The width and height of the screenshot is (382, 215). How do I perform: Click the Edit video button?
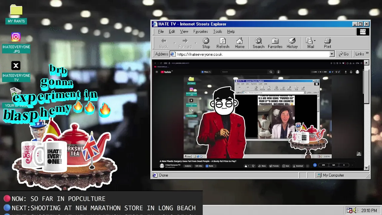pyautogui.click(x=199, y=166)
